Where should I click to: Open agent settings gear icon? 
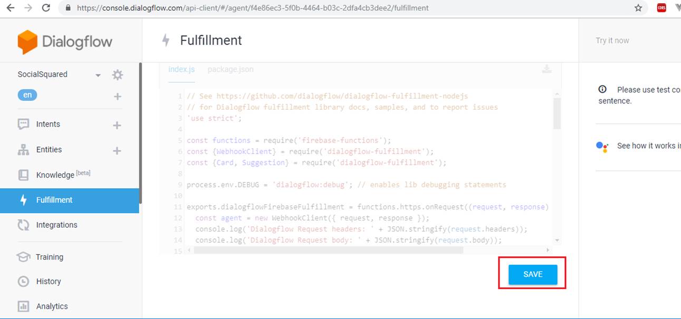(117, 75)
